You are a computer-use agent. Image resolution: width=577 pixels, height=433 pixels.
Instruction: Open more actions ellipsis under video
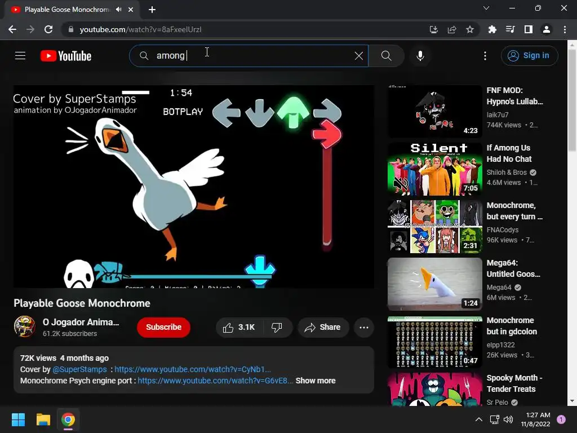(364, 328)
